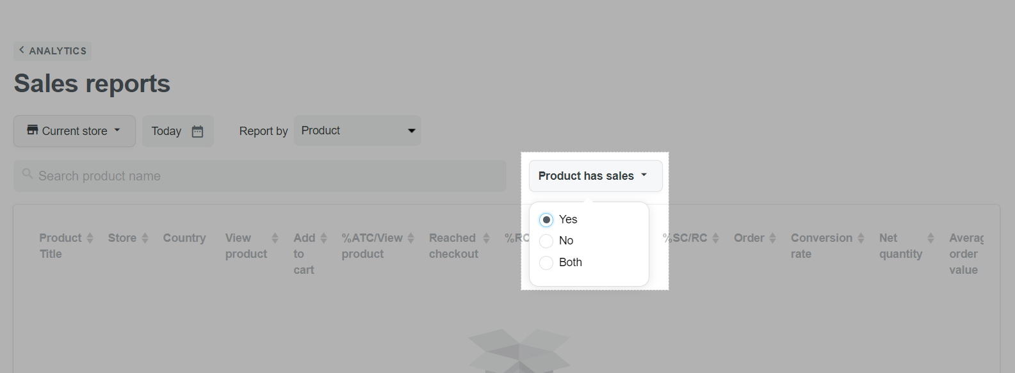Expand the Report by Product dropdown

coord(357,131)
